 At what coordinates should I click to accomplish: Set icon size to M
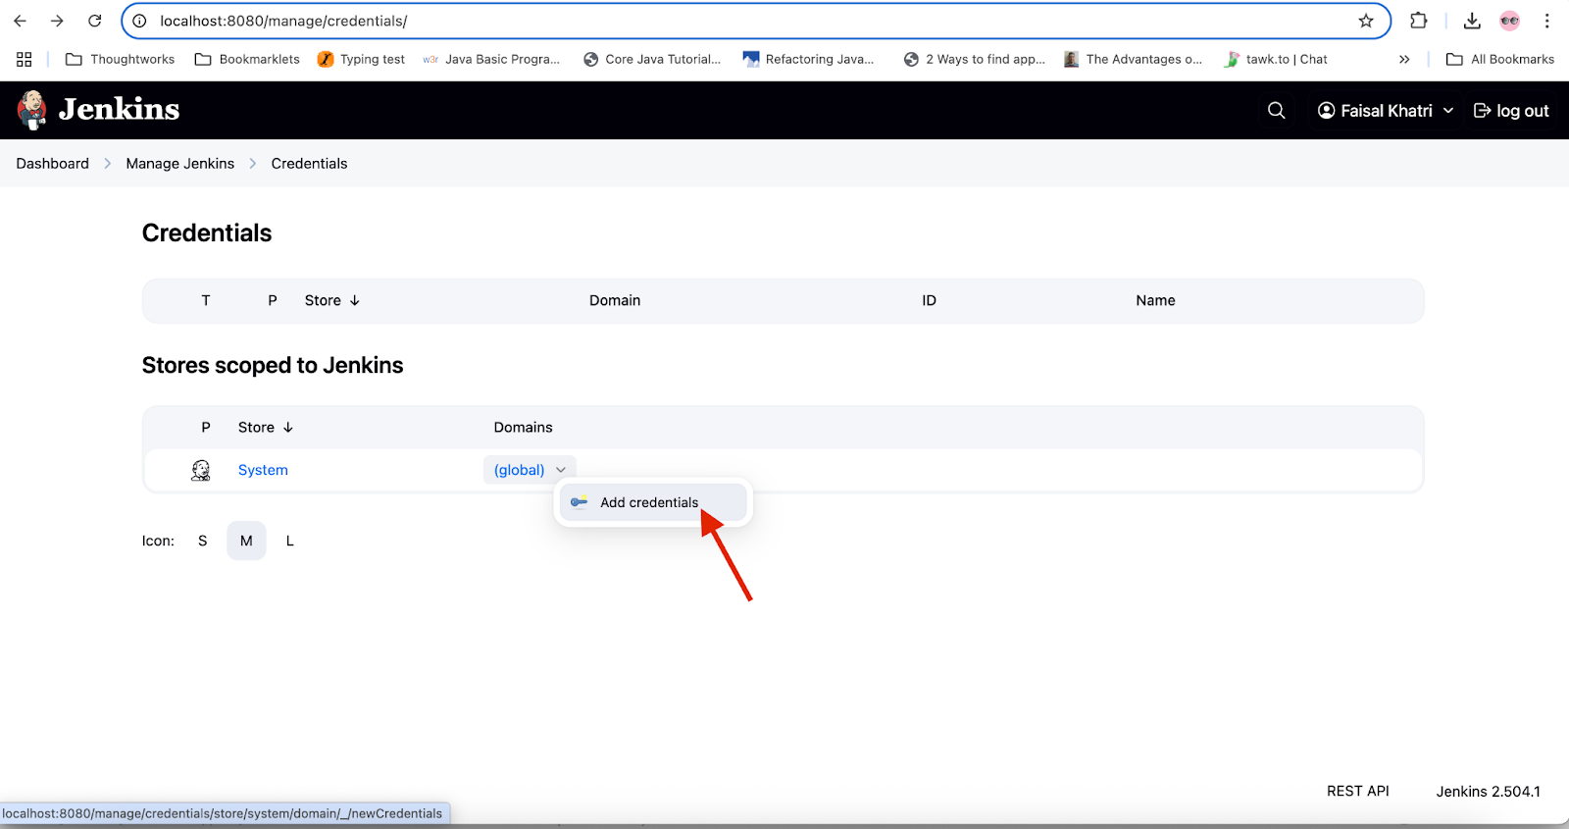point(246,541)
